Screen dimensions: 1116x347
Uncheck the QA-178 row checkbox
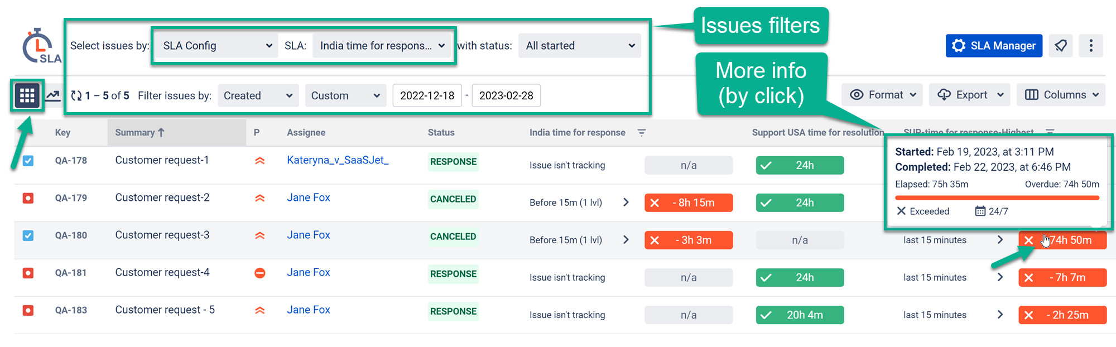(x=28, y=161)
